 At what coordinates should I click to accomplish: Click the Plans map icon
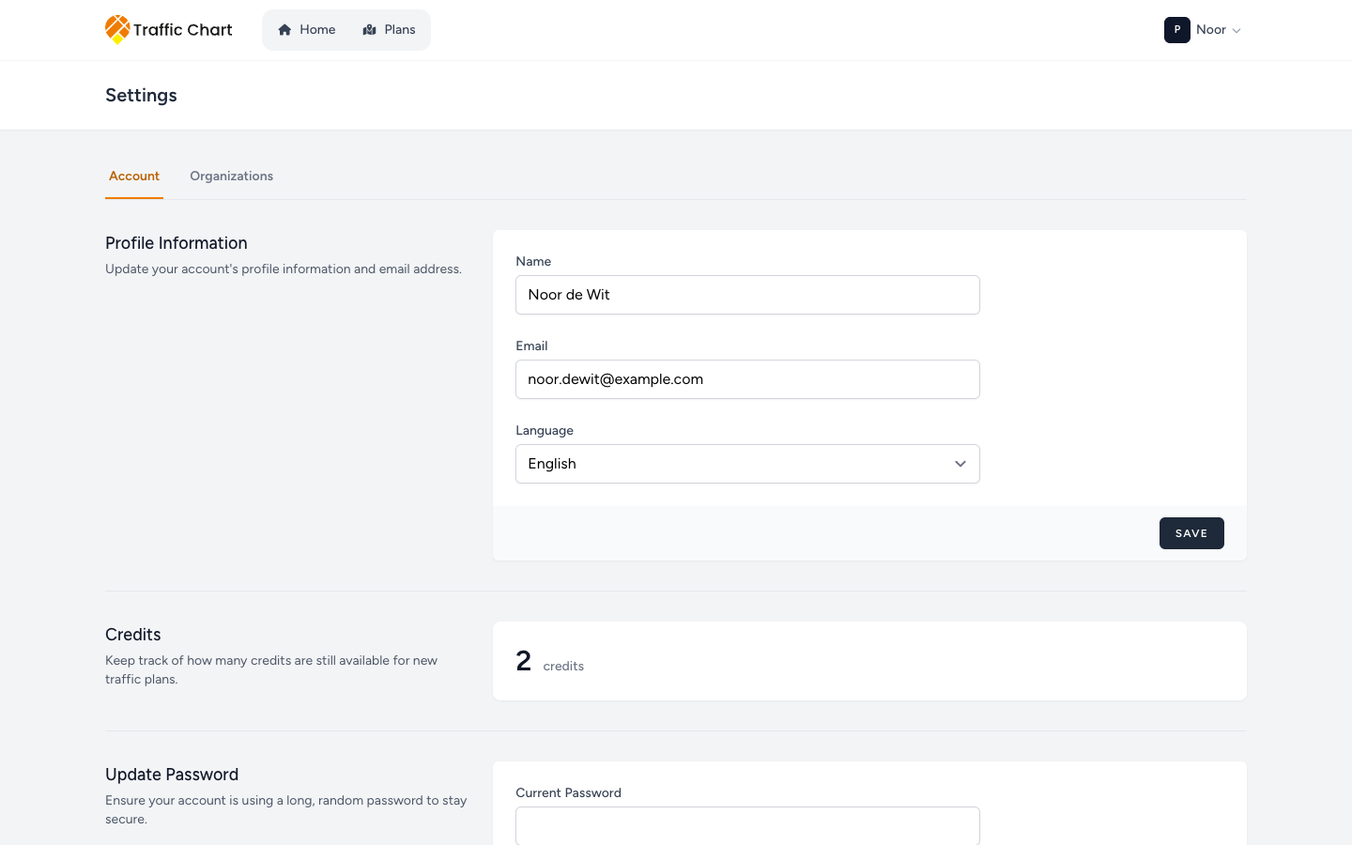(x=369, y=30)
